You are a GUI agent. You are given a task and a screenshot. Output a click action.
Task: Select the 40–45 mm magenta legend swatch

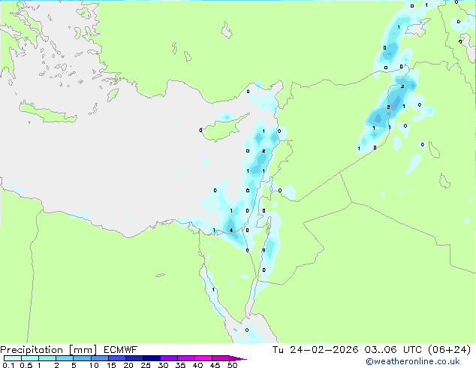pos(203,358)
